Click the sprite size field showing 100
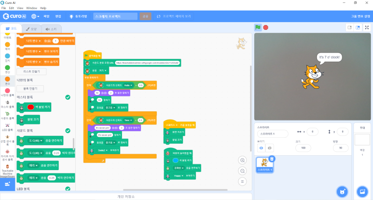The image size is (373, 200). click(x=303, y=148)
